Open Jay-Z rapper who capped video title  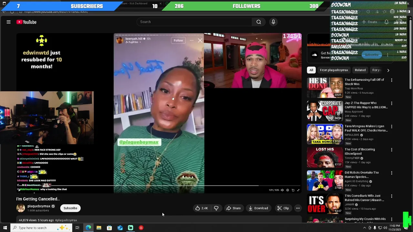tap(366, 105)
